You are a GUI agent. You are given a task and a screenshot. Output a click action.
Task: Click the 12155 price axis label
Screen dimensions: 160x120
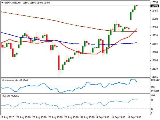coord(155,44)
